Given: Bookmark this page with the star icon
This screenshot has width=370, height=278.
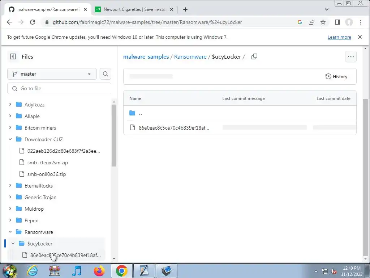Looking at the screenshot, I should [323, 22].
